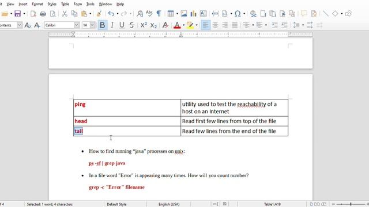
Task: Toggle Underline formatting
Action: [x=122, y=25]
